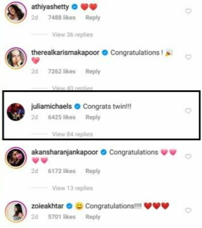The height and width of the screenshot is (228, 202).
Task: Like akansharanjankapoor's comment heart
Action: (x=188, y=157)
